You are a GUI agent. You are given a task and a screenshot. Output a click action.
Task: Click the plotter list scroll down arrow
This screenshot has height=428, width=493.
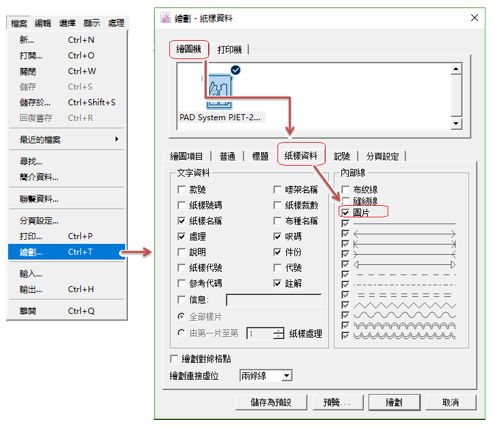(457, 124)
